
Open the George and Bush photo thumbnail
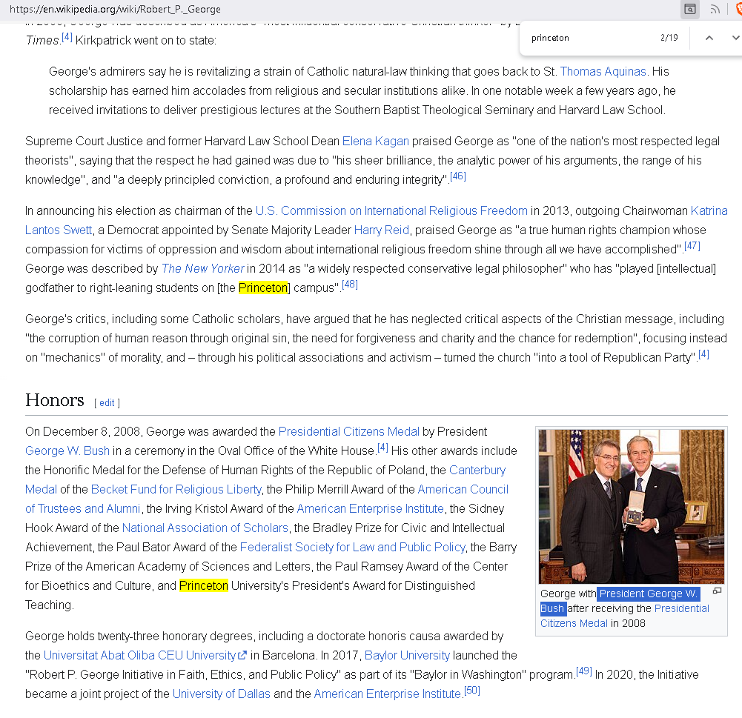[x=632, y=506]
